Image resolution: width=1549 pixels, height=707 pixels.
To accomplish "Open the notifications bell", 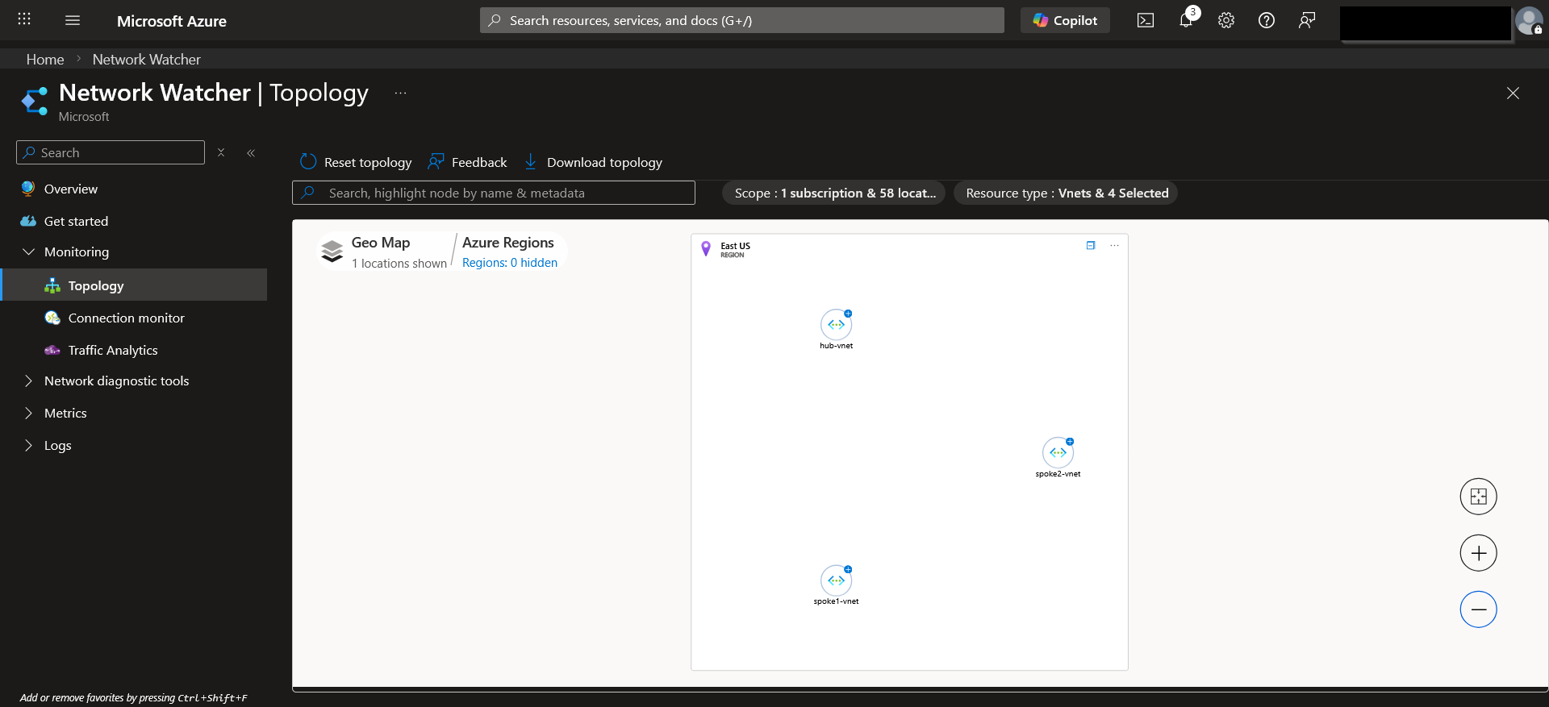I will click(x=1186, y=21).
